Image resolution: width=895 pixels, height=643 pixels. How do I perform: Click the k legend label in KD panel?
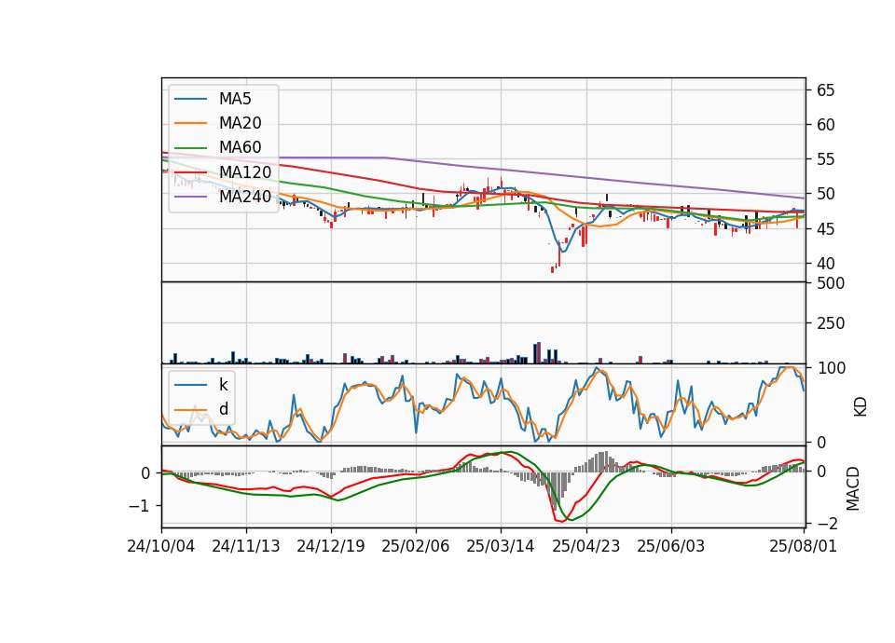pyautogui.click(x=223, y=385)
